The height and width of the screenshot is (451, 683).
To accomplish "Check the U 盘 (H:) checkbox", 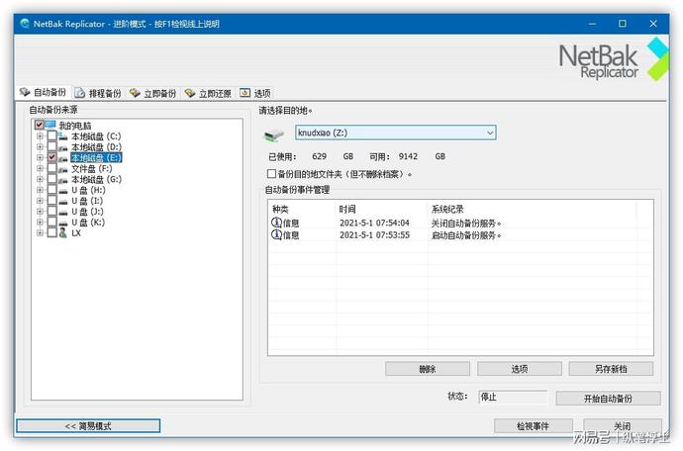I will pos(51,190).
